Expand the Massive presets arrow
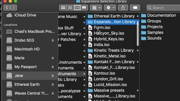Screen dimensions: 180x101 [x=138, y=91]
